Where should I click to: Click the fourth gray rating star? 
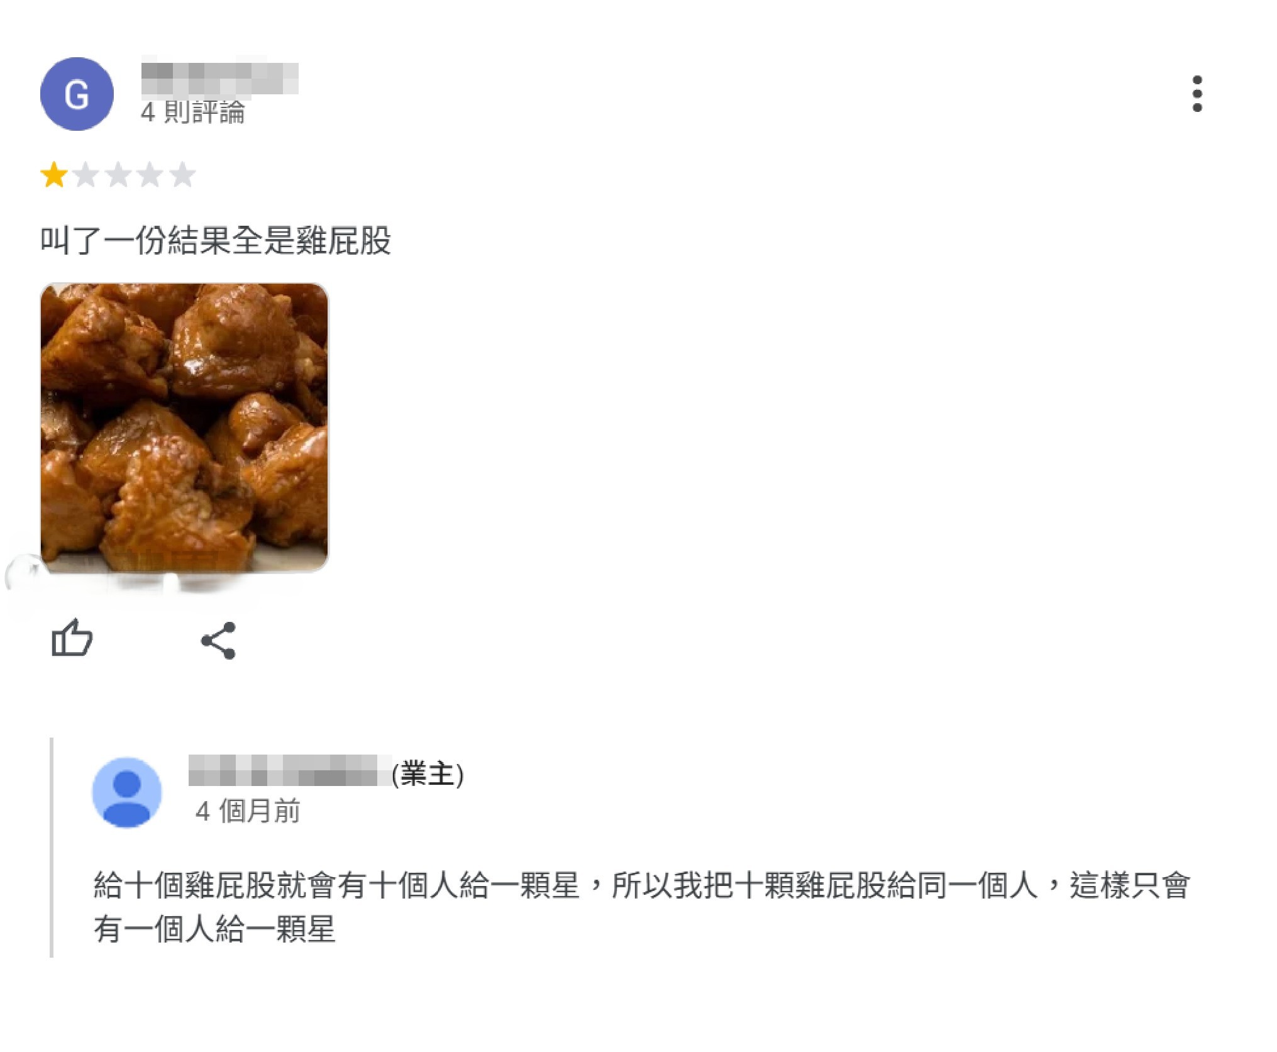tap(150, 175)
